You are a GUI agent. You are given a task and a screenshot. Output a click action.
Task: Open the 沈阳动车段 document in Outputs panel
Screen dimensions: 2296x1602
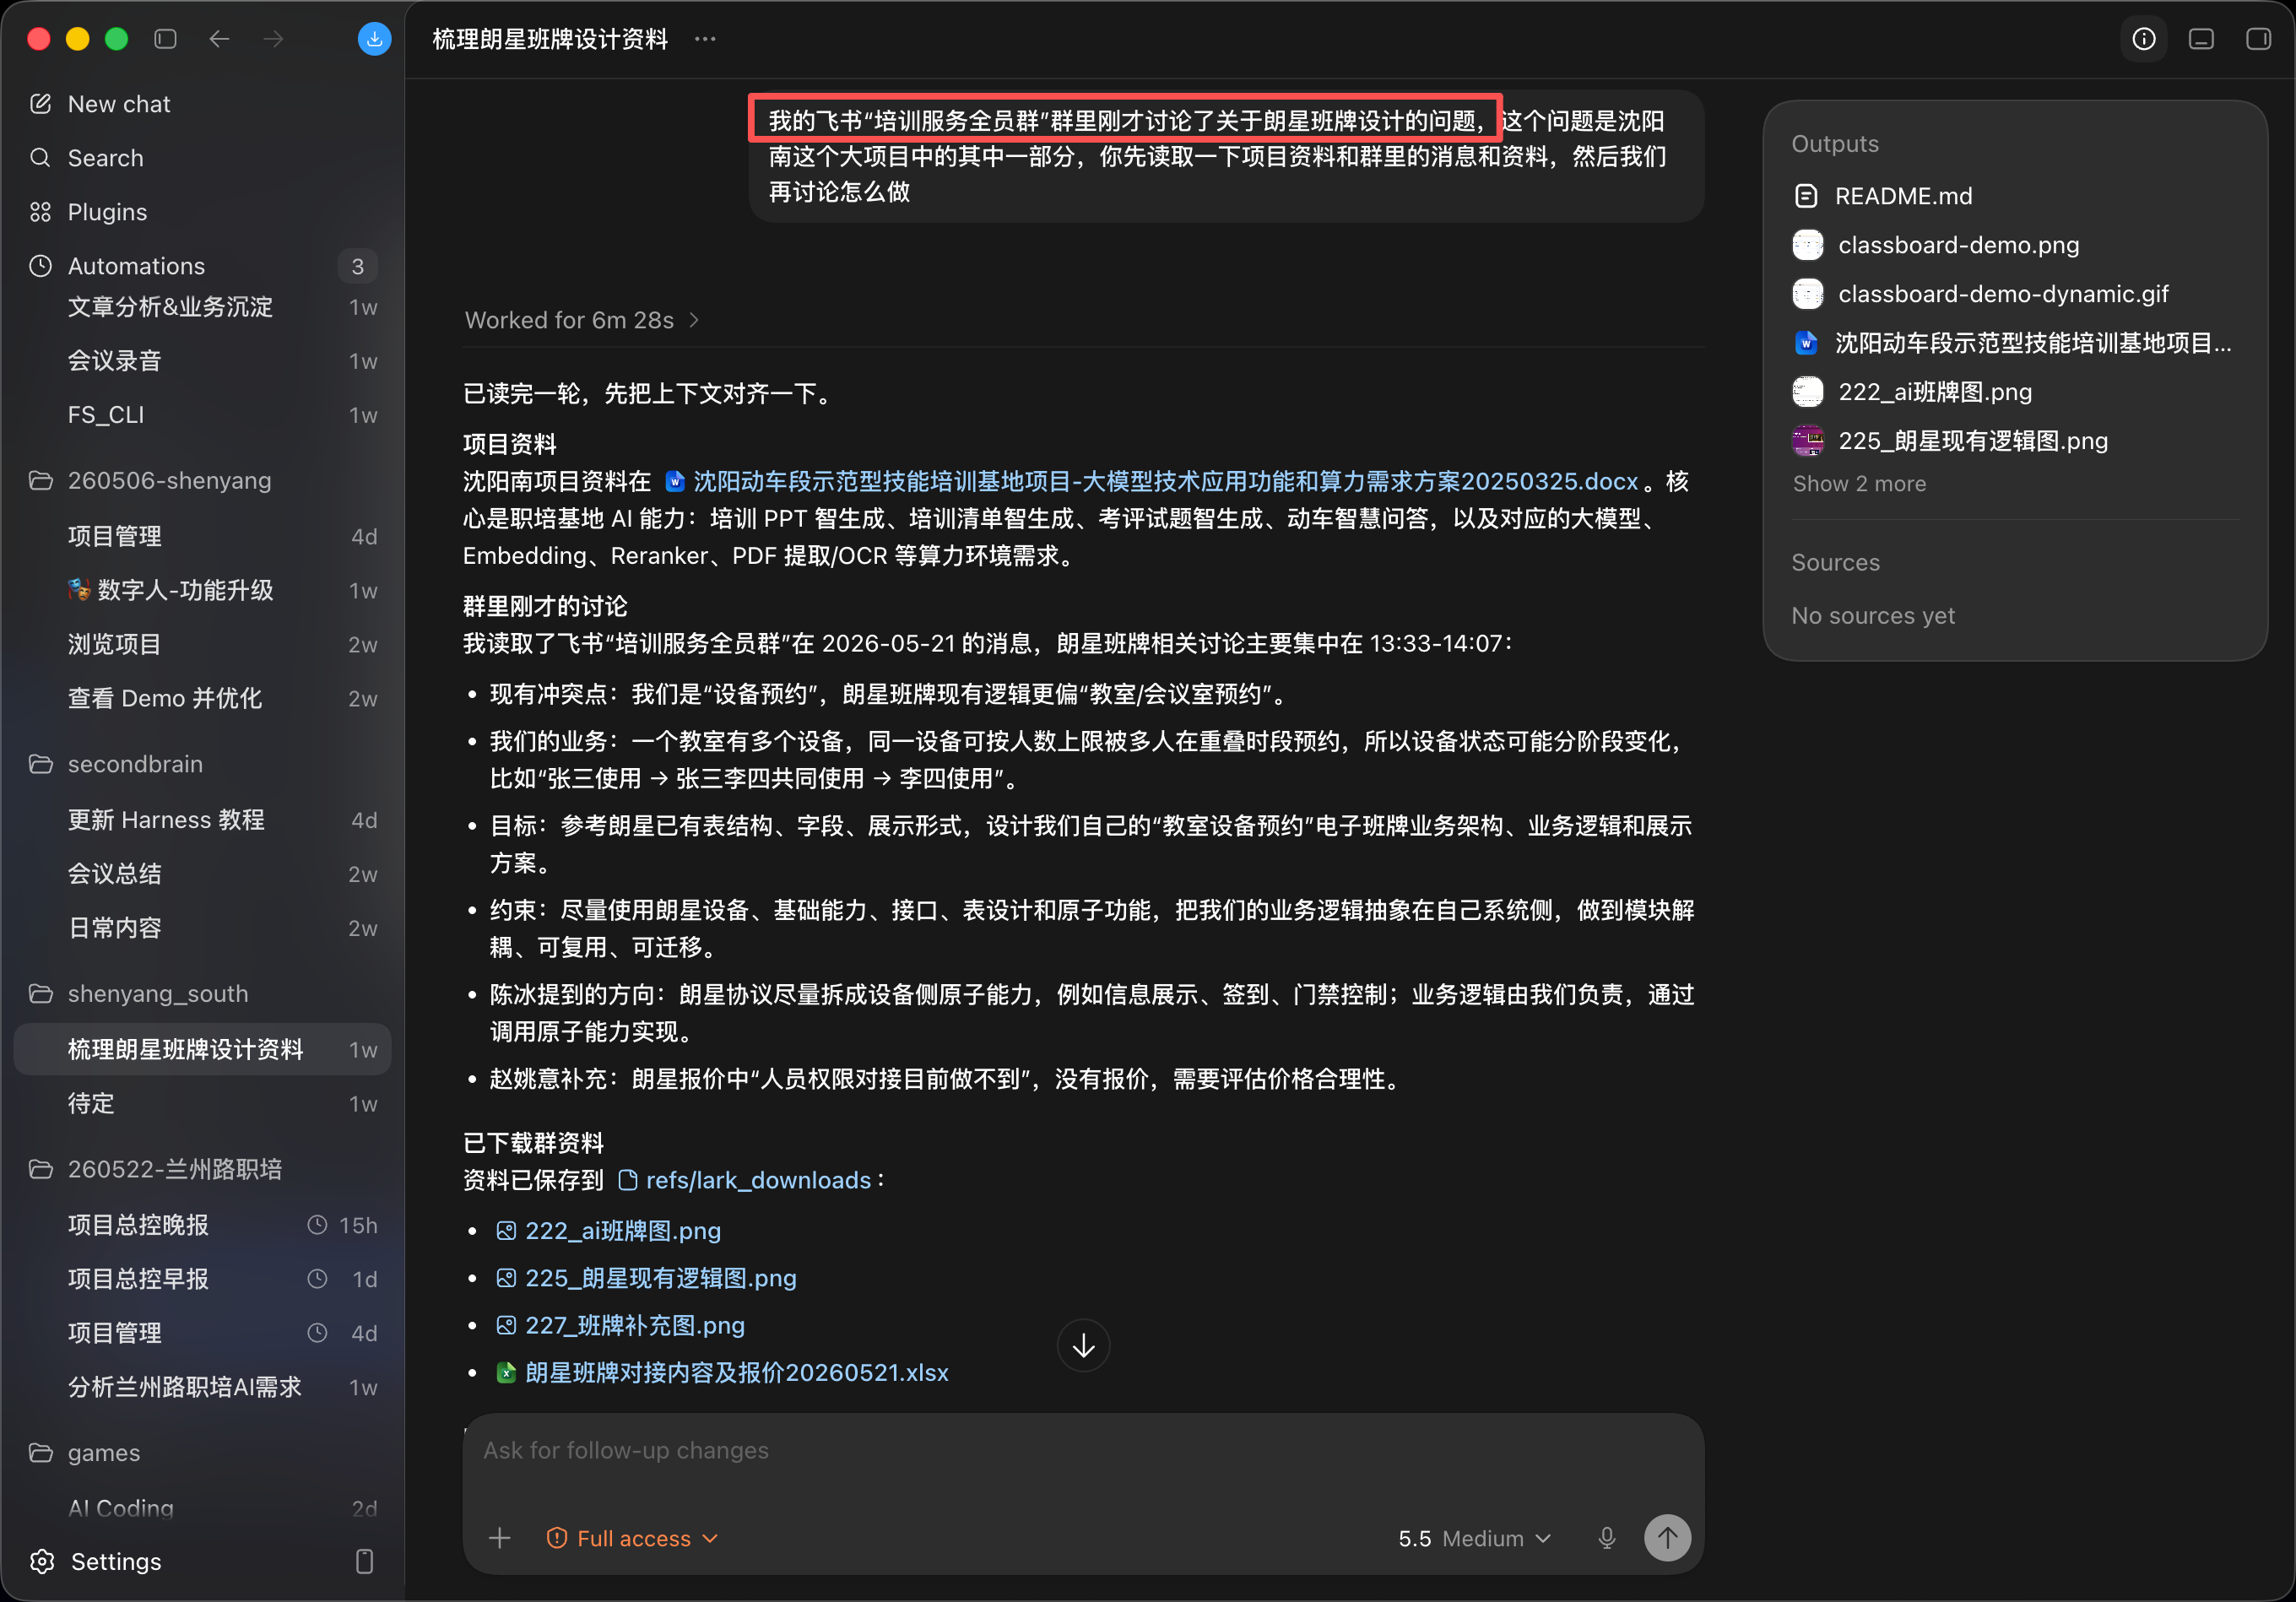tap(2012, 343)
